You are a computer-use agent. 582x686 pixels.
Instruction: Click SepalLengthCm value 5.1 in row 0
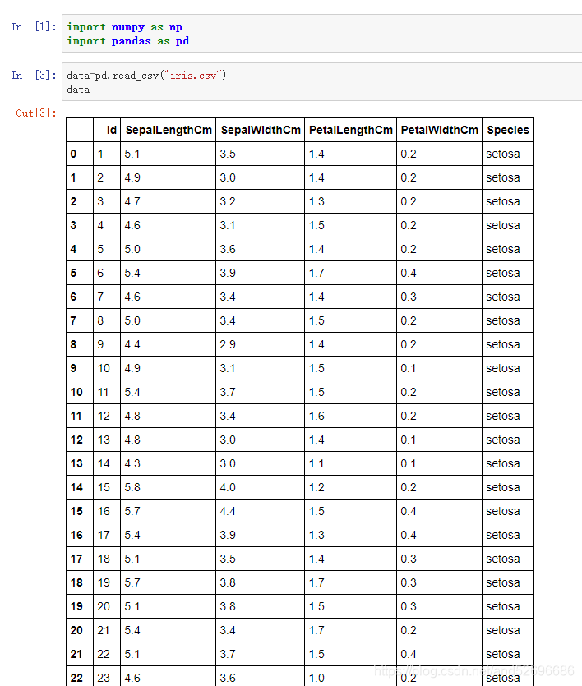[x=132, y=154]
